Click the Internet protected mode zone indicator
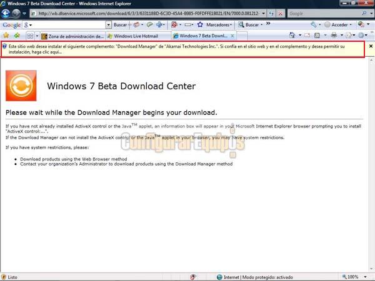 pos(255,277)
